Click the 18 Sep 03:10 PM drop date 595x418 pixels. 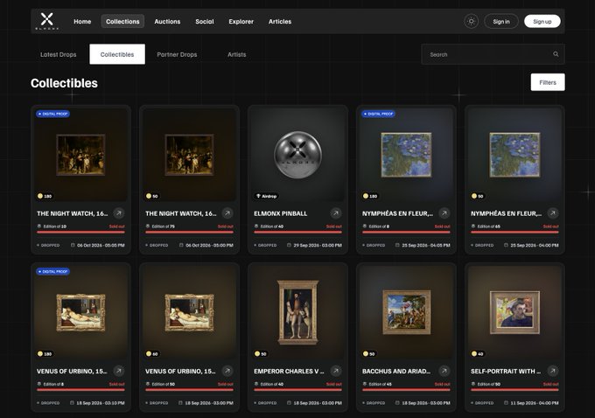[x=101, y=403]
